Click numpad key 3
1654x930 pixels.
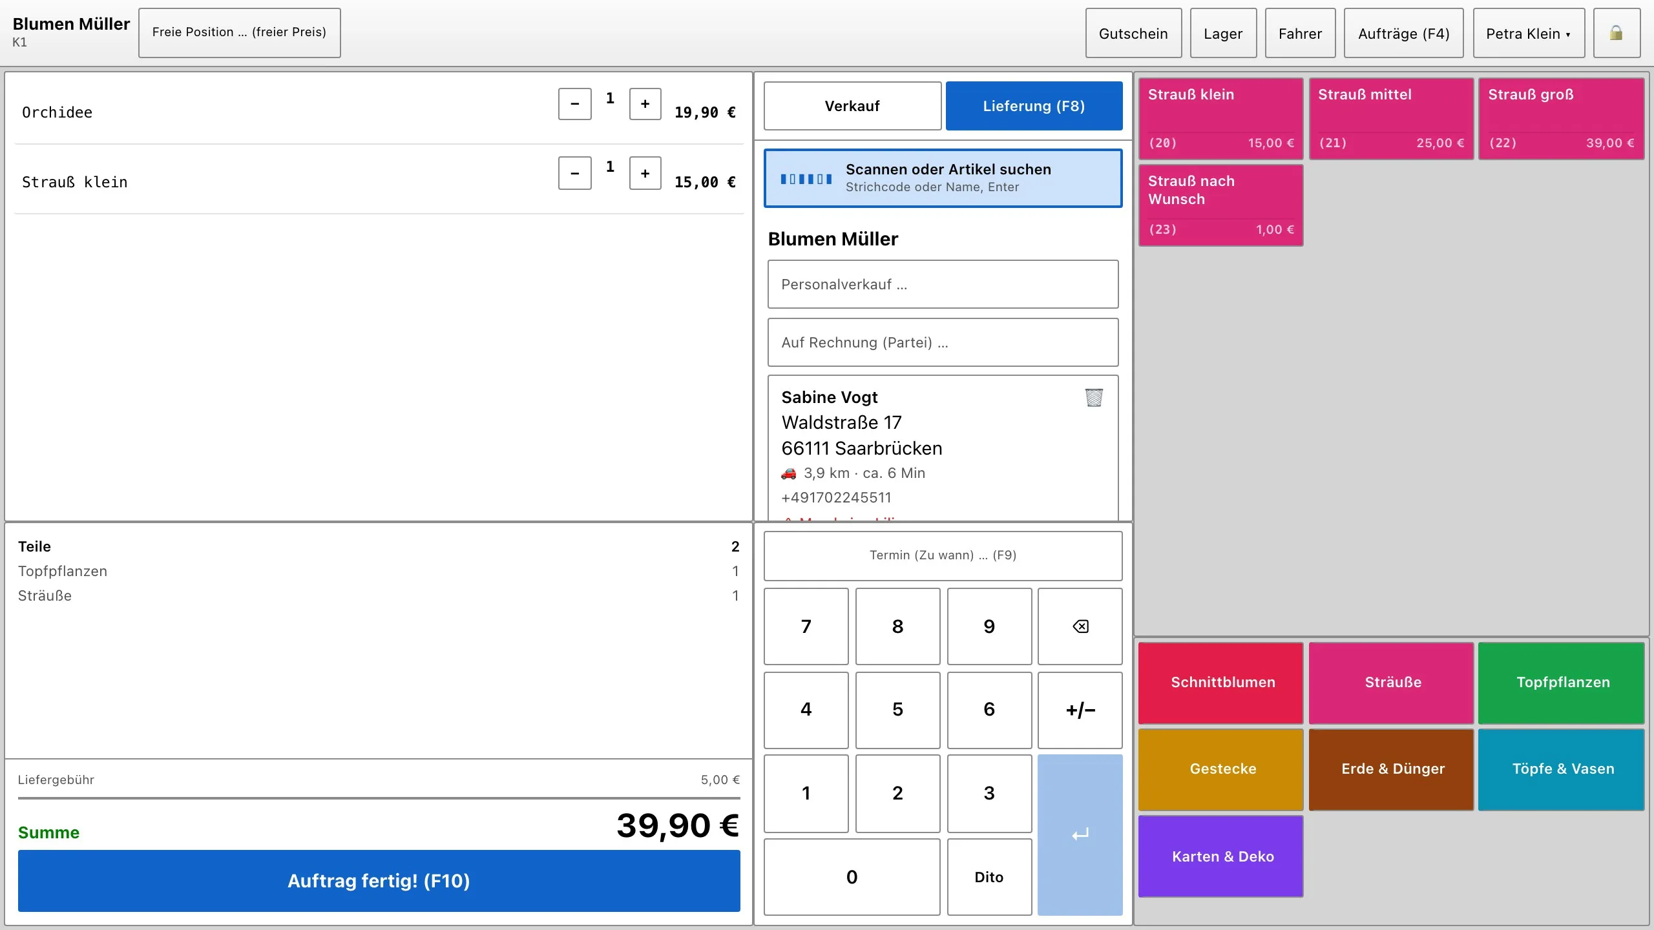[x=989, y=793]
